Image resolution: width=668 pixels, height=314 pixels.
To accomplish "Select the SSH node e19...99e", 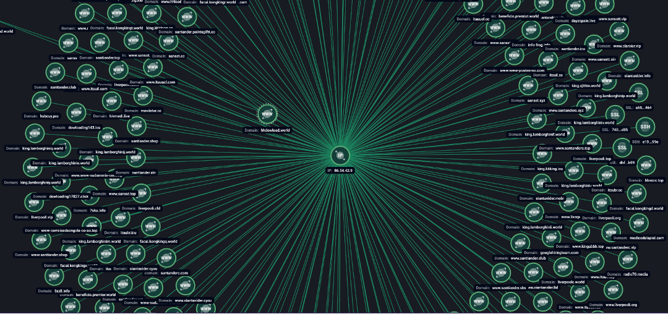I will coord(645,127).
